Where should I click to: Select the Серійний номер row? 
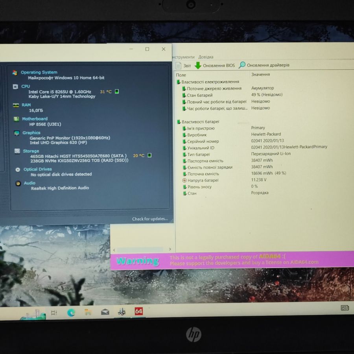233,141
